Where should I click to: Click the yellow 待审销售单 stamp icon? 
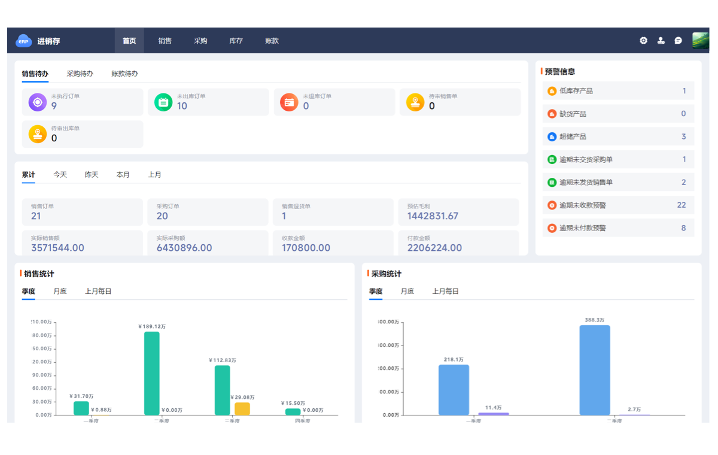pyautogui.click(x=415, y=102)
